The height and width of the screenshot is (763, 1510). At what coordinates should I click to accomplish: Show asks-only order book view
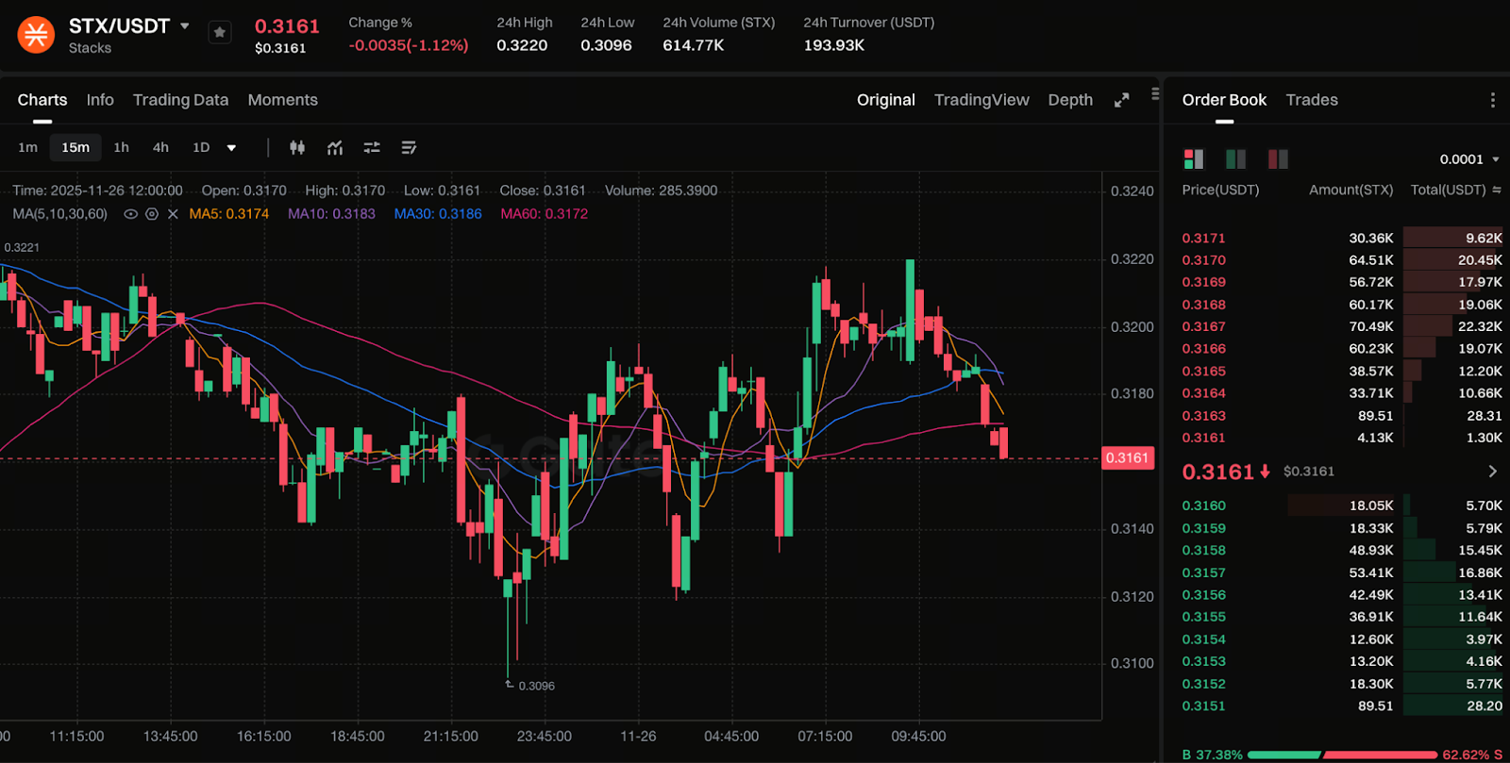[1278, 158]
